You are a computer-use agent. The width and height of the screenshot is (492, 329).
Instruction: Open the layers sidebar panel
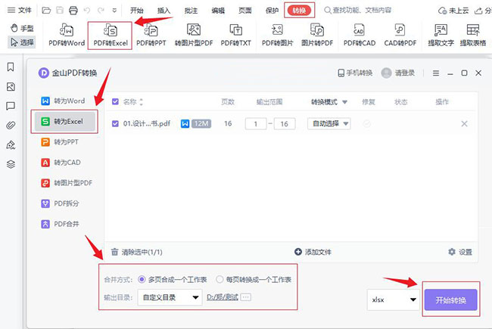click(11, 164)
